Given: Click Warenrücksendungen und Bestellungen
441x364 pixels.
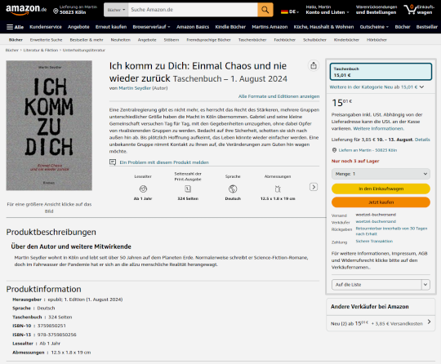Looking at the screenshot, I should pyautogui.click(x=376, y=10).
